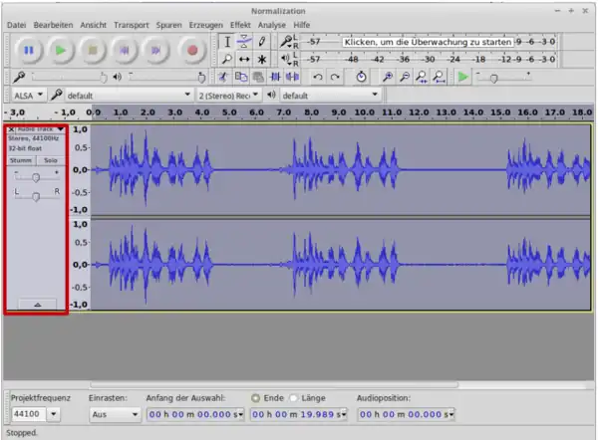Start recording with the red Record button

191,49
